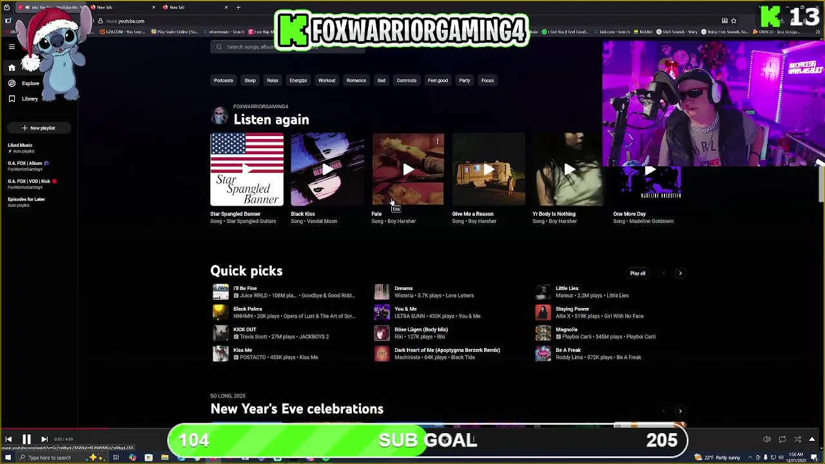
Task: Open the Windows Start menu
Action: pos(8,458)
